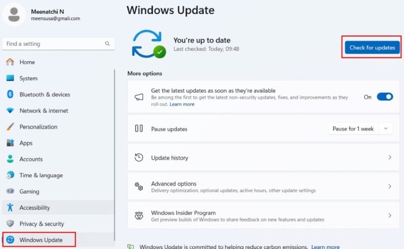Click the Windows Update sync icon in sidebar

pyautogui.click(x=10, y=240)
